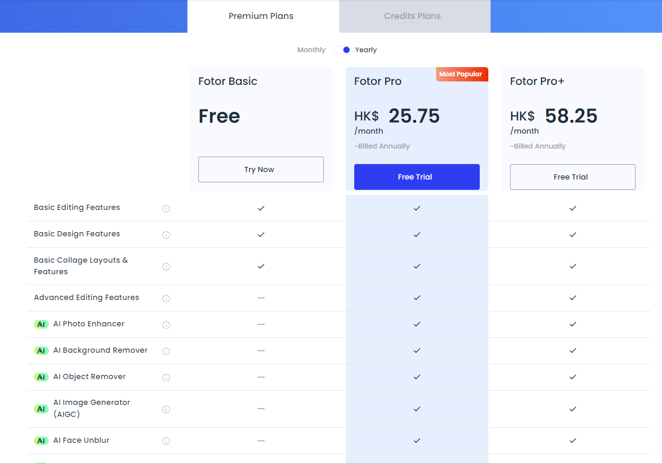The image size is (662, 464).
Task: Select the Monthly billing label
Action: 311,50
